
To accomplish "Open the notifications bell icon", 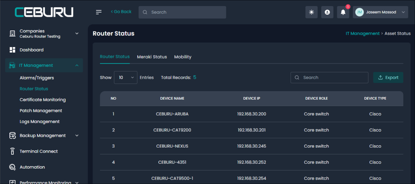I will 343,12.
